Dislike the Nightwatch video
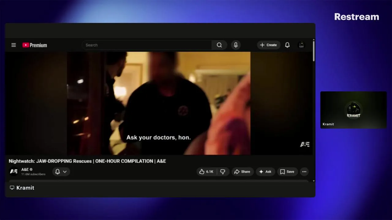 [x=223, y=172]
